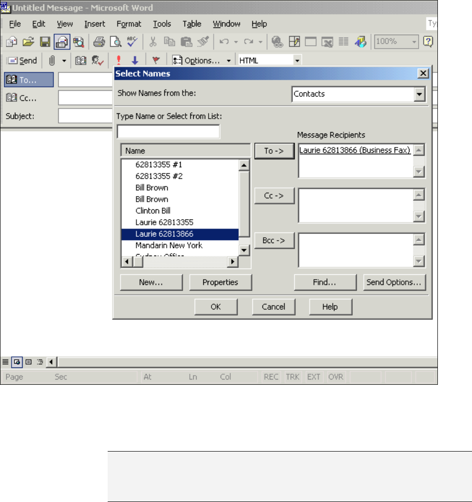Click the Search magnifier icon in toolbar
This screenshot has width=472, height=502.
(x=78, y=42)
